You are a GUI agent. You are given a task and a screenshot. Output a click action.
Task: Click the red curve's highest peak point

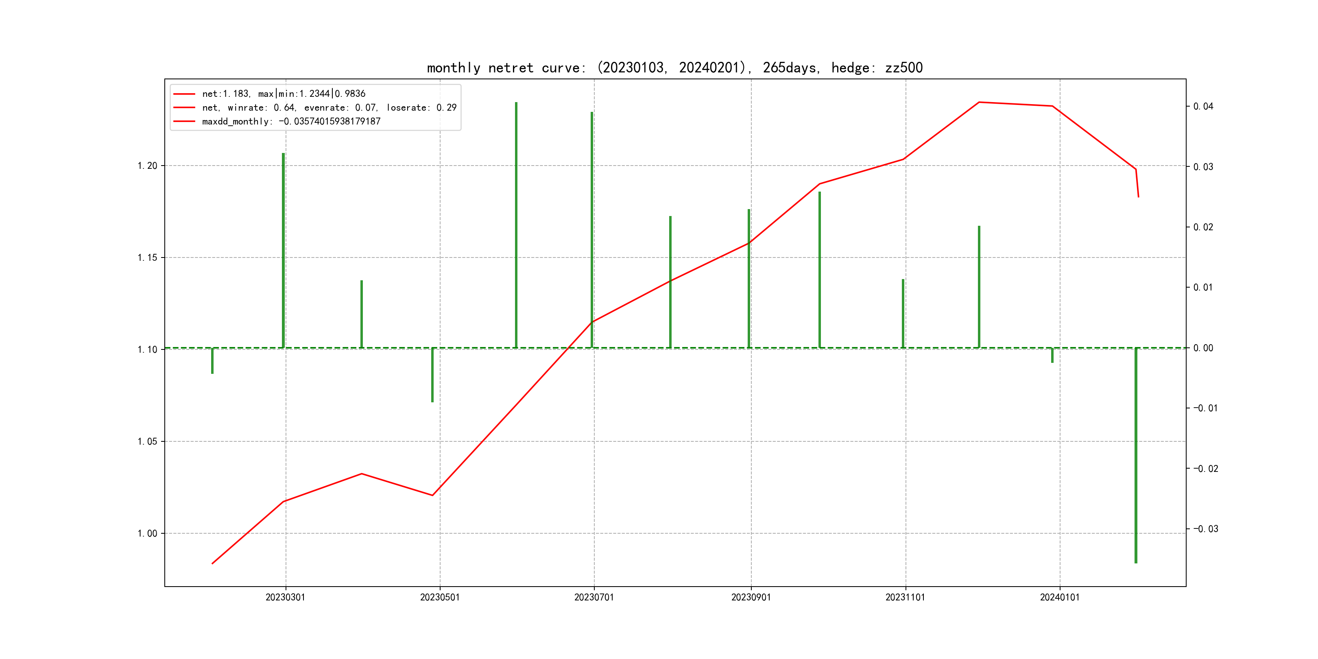[x=979, y=103]
